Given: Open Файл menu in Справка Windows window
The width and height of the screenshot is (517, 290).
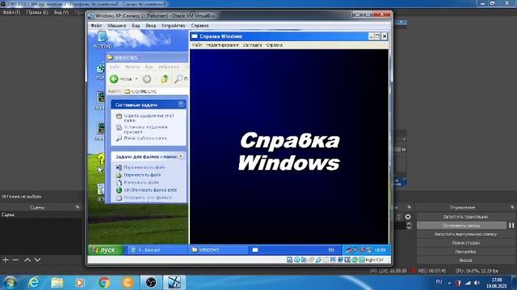Looking at the screenshot, I should pos(197,45).
